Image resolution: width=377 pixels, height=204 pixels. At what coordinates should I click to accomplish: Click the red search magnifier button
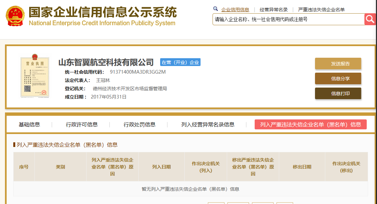tap(370, 19)
